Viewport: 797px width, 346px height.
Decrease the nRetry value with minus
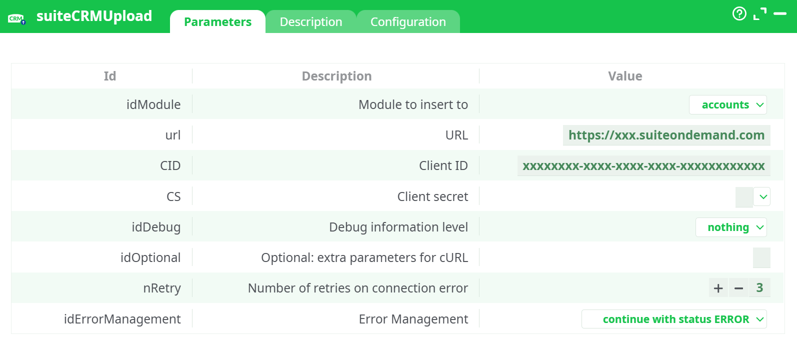coord(738,288)
